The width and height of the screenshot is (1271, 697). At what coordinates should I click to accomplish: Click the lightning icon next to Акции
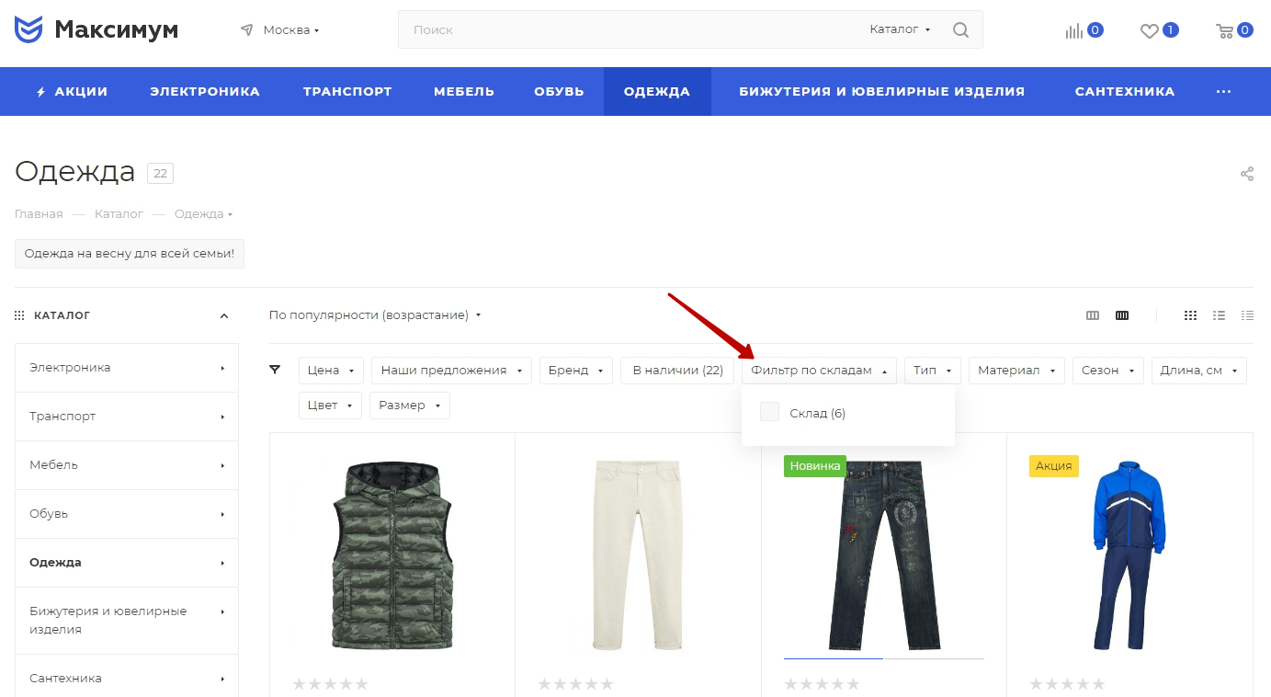coord(40,92)
